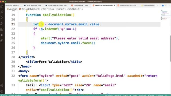
Task: Open the More Actions ellipsis in editor toolbar
Action: pos(169,5)
